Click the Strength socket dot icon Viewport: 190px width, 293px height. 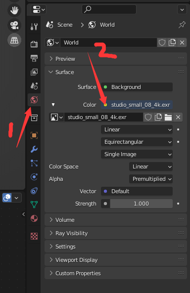[x=105, y=204]
